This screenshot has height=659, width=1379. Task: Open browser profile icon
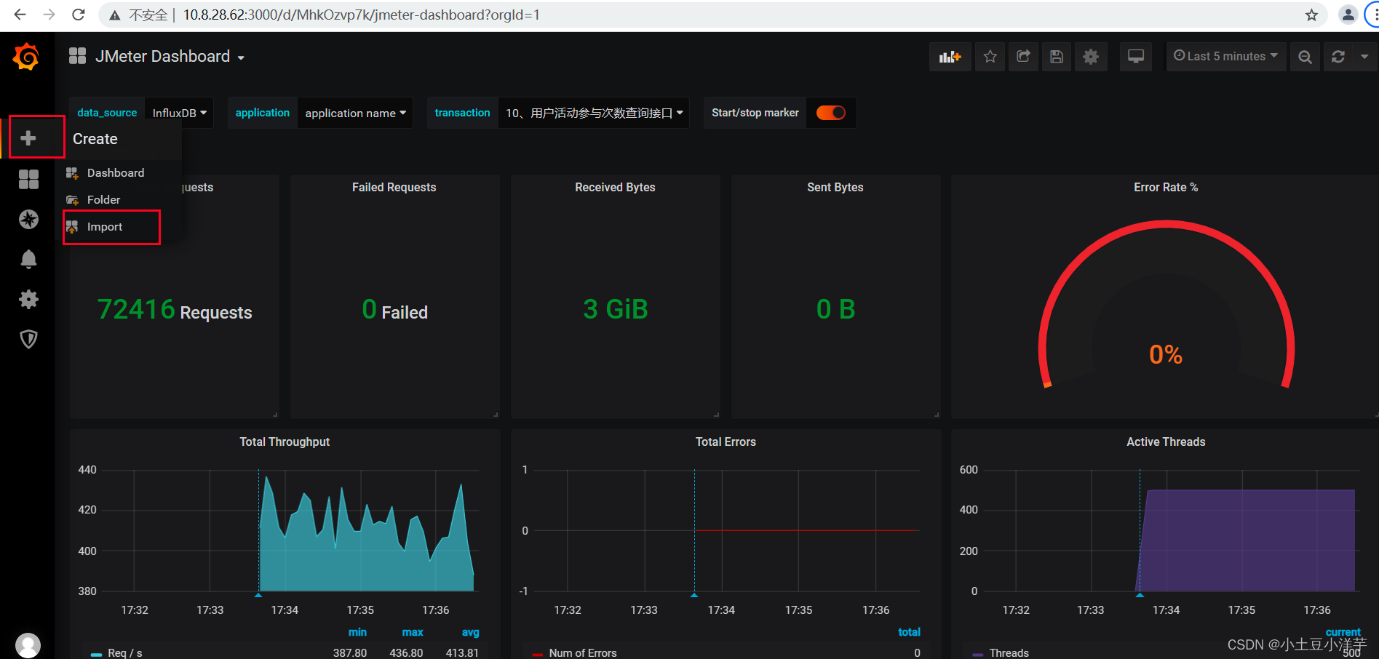(1348, 15)
